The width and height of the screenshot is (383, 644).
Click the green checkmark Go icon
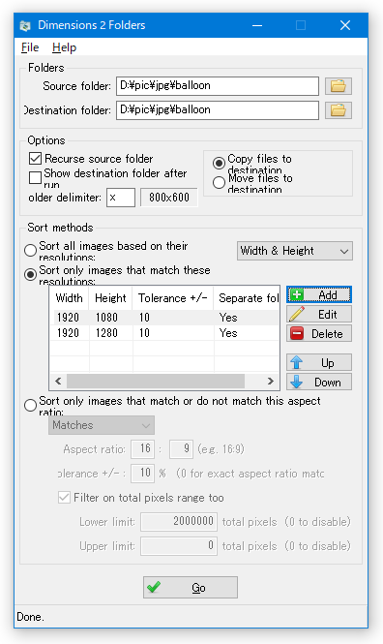tap(154, 587)
